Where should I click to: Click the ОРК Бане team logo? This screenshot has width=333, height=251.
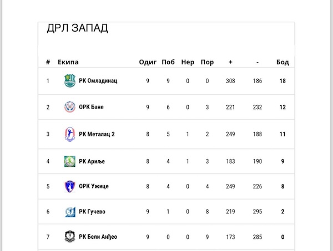[69, 107]
